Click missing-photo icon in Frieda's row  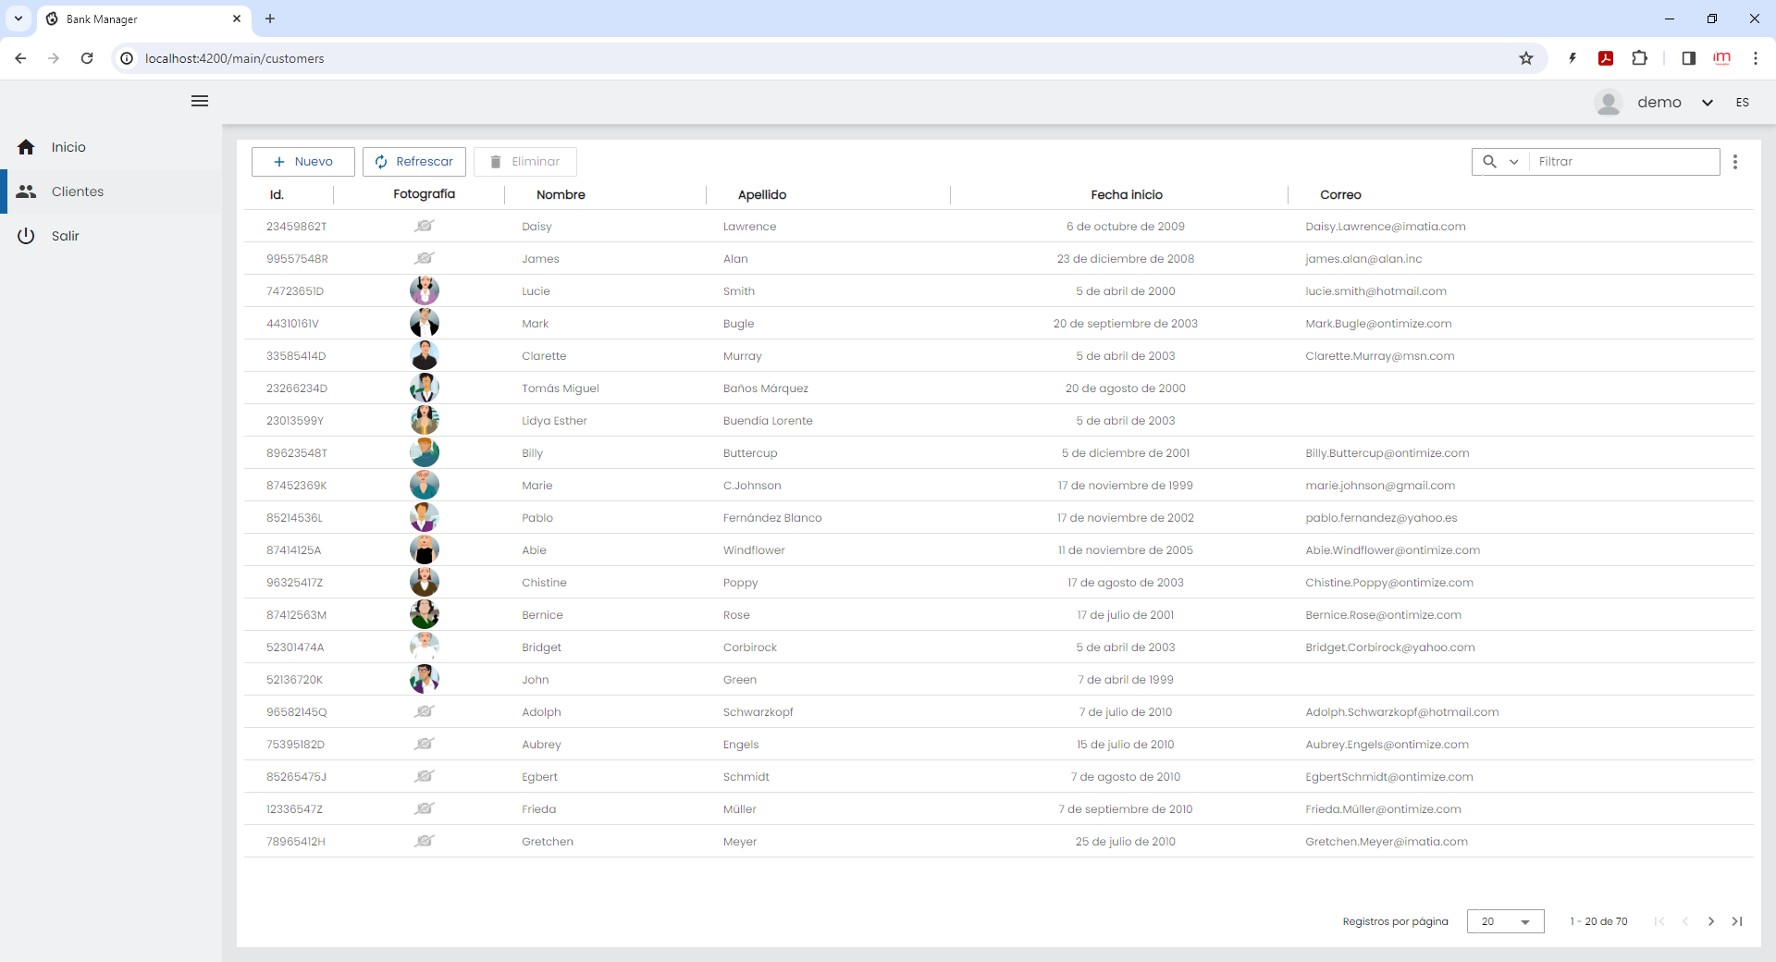[425, 808]
